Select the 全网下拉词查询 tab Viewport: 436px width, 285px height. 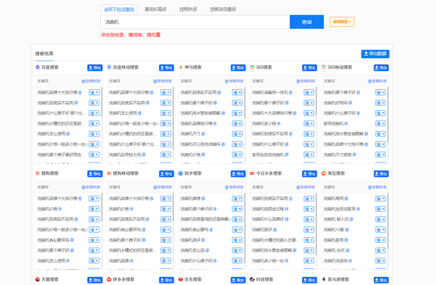click(118, 9)
